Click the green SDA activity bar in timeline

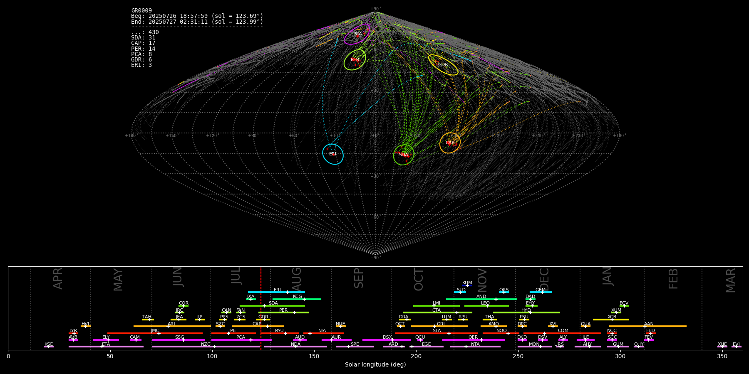coord(272,306)
